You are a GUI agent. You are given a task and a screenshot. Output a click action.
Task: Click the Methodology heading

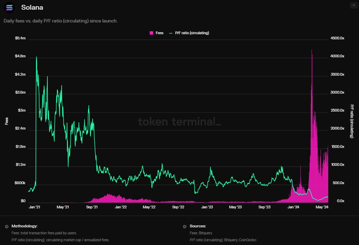click(25, 226)
